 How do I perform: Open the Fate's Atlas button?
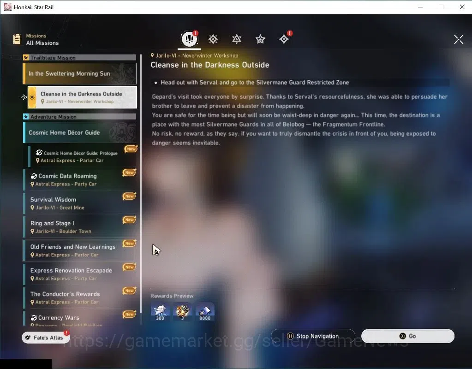point(46,337)
